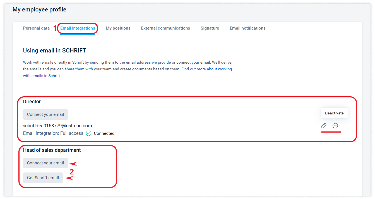The height and width of the screenshot is (199, 375).
Task: Click the Director position heading
Action: point(32,102)
